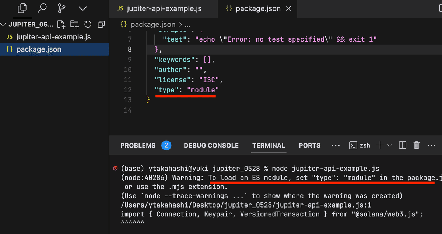
Task: Open the Source Control view icon
Action: (63, 8)
